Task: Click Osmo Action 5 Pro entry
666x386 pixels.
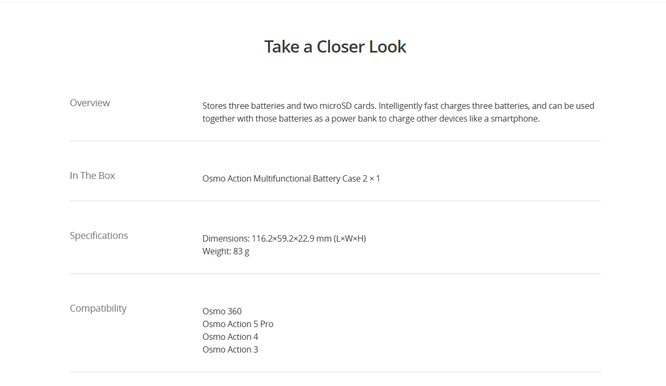Action: tap(238, 324)
